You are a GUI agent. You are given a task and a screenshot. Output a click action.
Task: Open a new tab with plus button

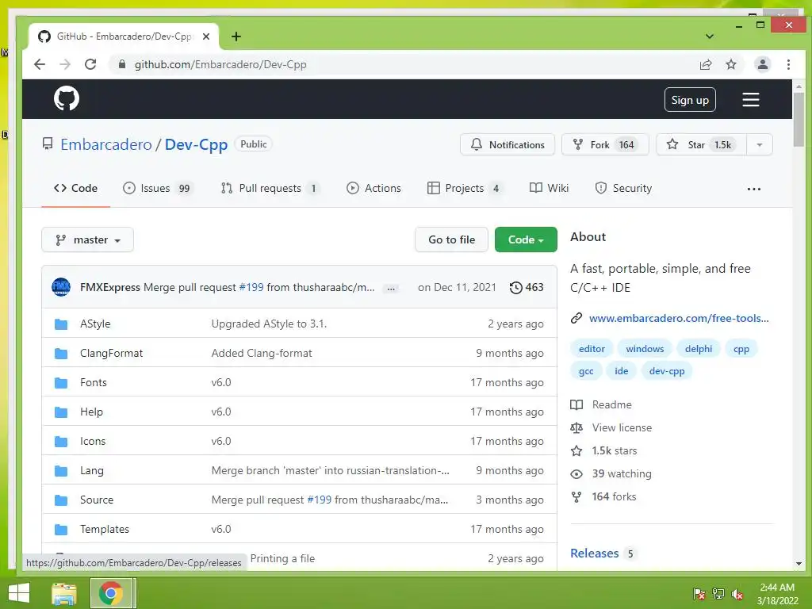236,36
